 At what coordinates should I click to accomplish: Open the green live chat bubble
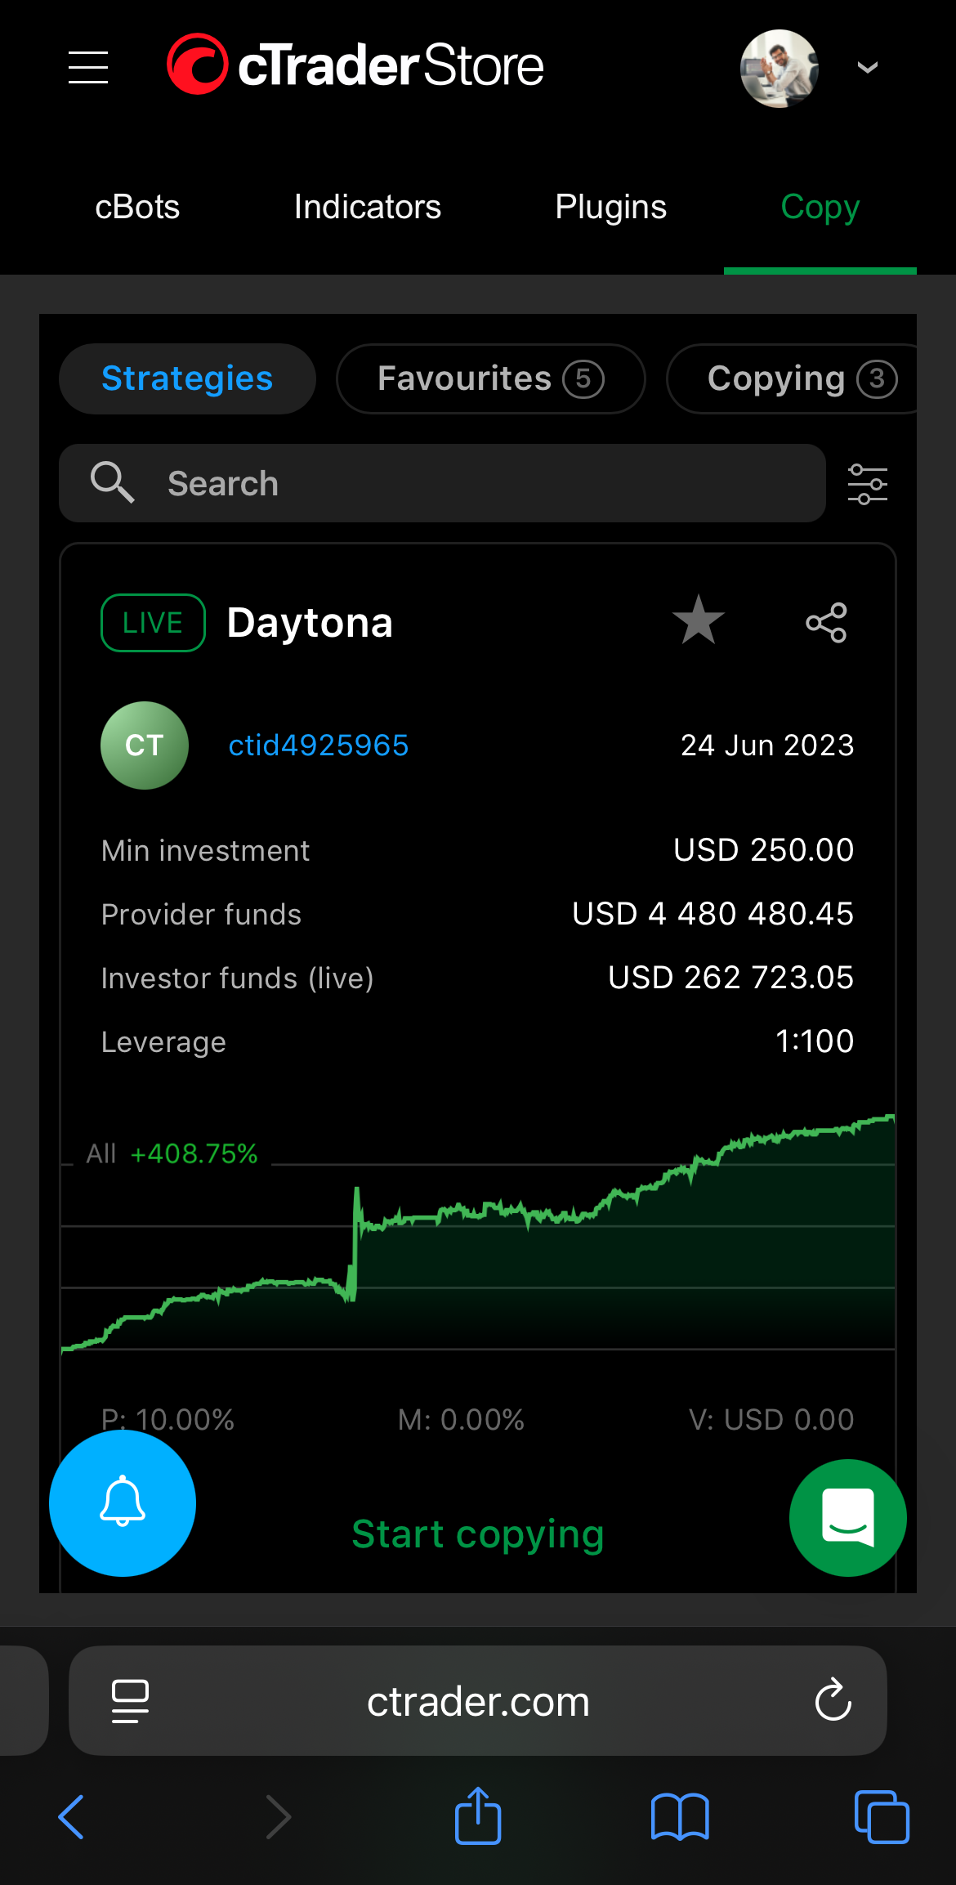click(x=847, y=1517)
